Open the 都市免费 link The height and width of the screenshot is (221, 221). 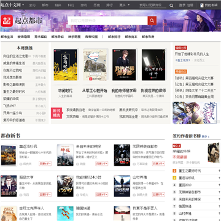pos(148,37)
